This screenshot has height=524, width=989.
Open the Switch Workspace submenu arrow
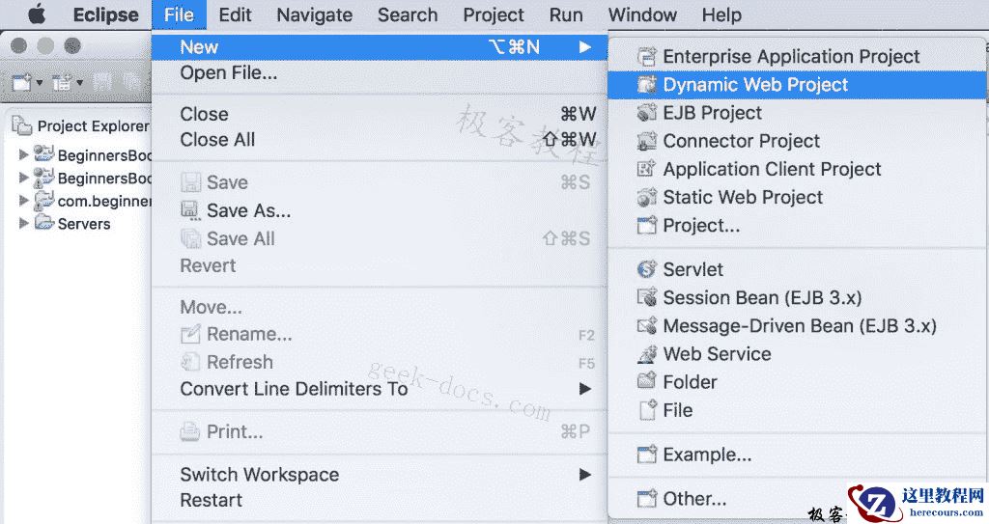point(585,474)
